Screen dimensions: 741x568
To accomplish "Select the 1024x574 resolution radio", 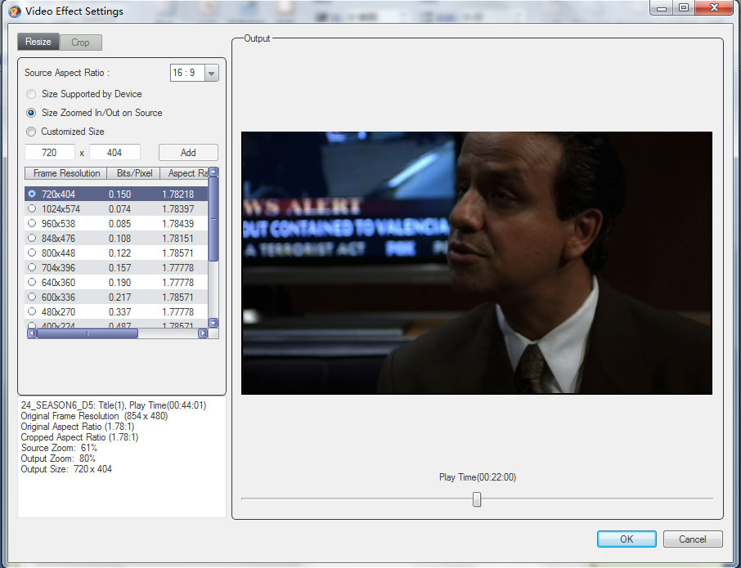I will 32,208.
